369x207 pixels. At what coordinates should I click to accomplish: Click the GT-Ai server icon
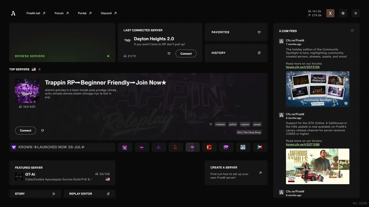[19, 177]
